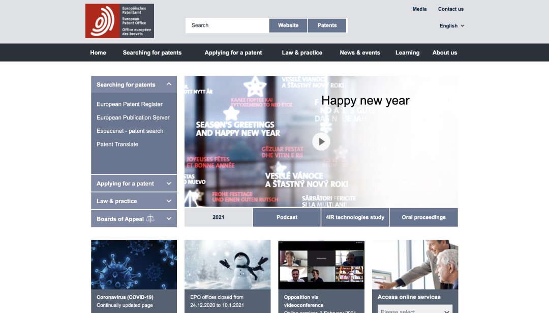The height and width of the screenshot is (313, 549).
Task: Click the Continually updated page text
Action: coord(125,305)
